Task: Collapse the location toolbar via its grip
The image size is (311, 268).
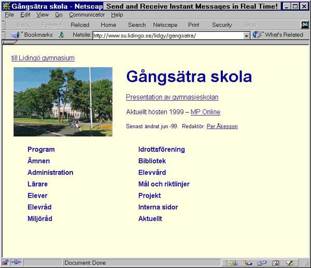Action: [x=3, y=35]
